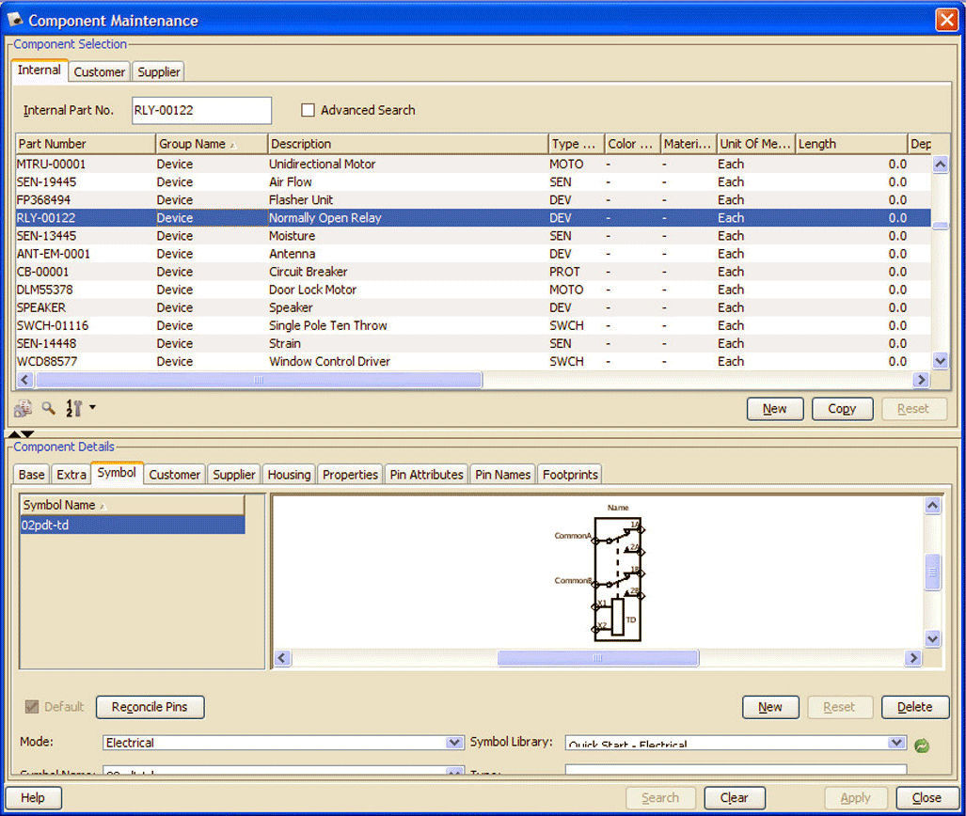Click symbol preview vertical scrollbar thumb
The height and width of the screenshot is (816, 966).
tap(933, 573)
